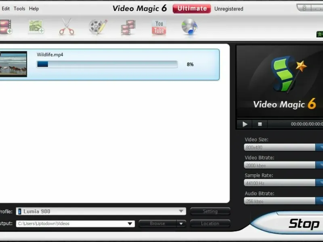The width and height of the screenshot is (323, 242).
Task: Click the skin toggle window button
Action: (x=304, y=8)
